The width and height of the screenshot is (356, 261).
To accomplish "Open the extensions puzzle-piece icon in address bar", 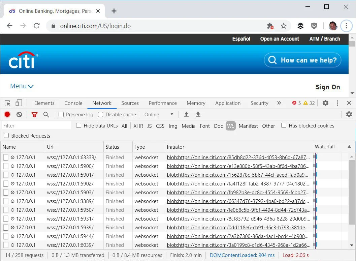I will click(270, 26).
